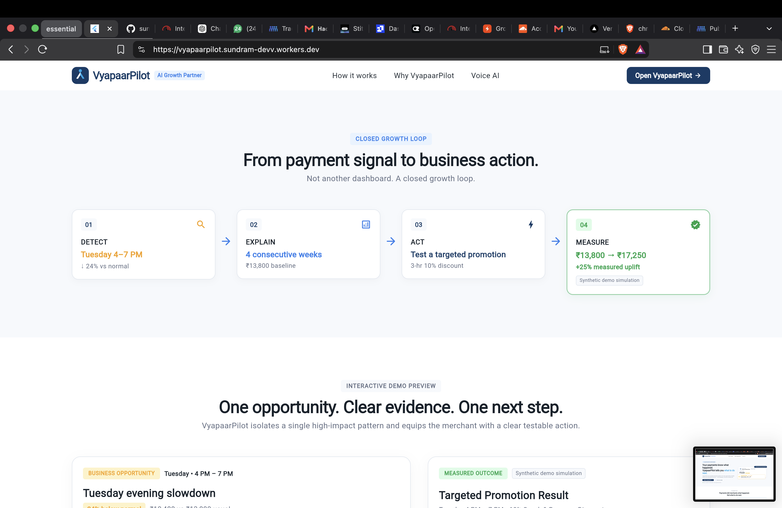Image resolution: width=782 pixels, height=508 pixels.
Task: Switch to the Vercel tab
Action: 601,29
